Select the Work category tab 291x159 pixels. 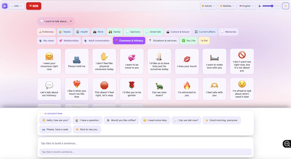coord(98,32)
